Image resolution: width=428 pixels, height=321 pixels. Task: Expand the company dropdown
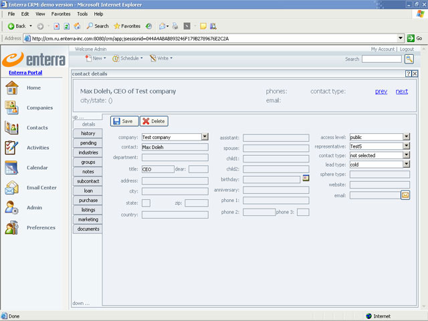pos(205,136)
